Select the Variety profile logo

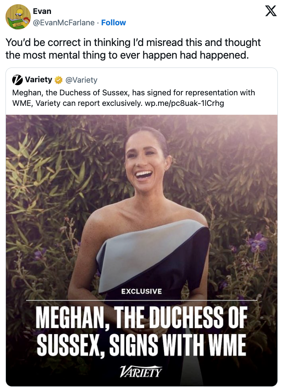coord(18,80)
